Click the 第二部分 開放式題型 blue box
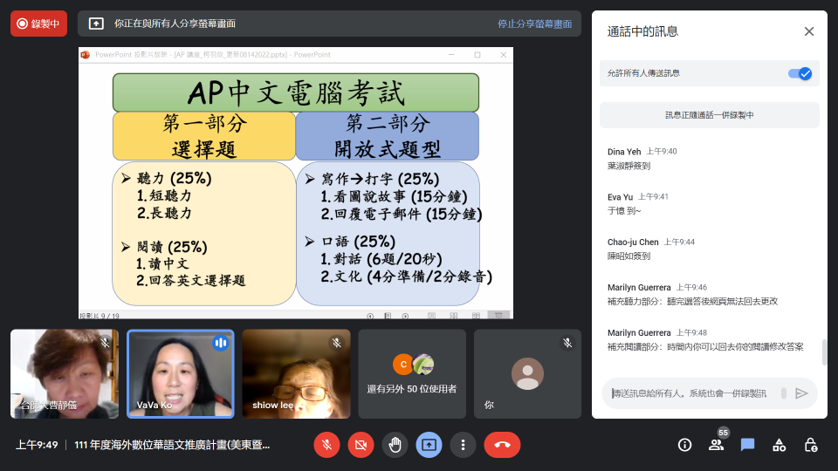838x471 pixels. click(388, 136)
